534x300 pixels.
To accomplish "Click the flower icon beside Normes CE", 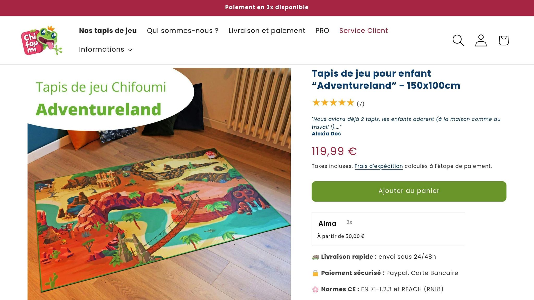I will (315, 289).
